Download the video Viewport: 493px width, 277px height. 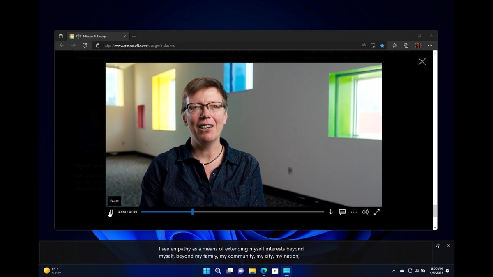pyautogui.click(x=330, y=212)
